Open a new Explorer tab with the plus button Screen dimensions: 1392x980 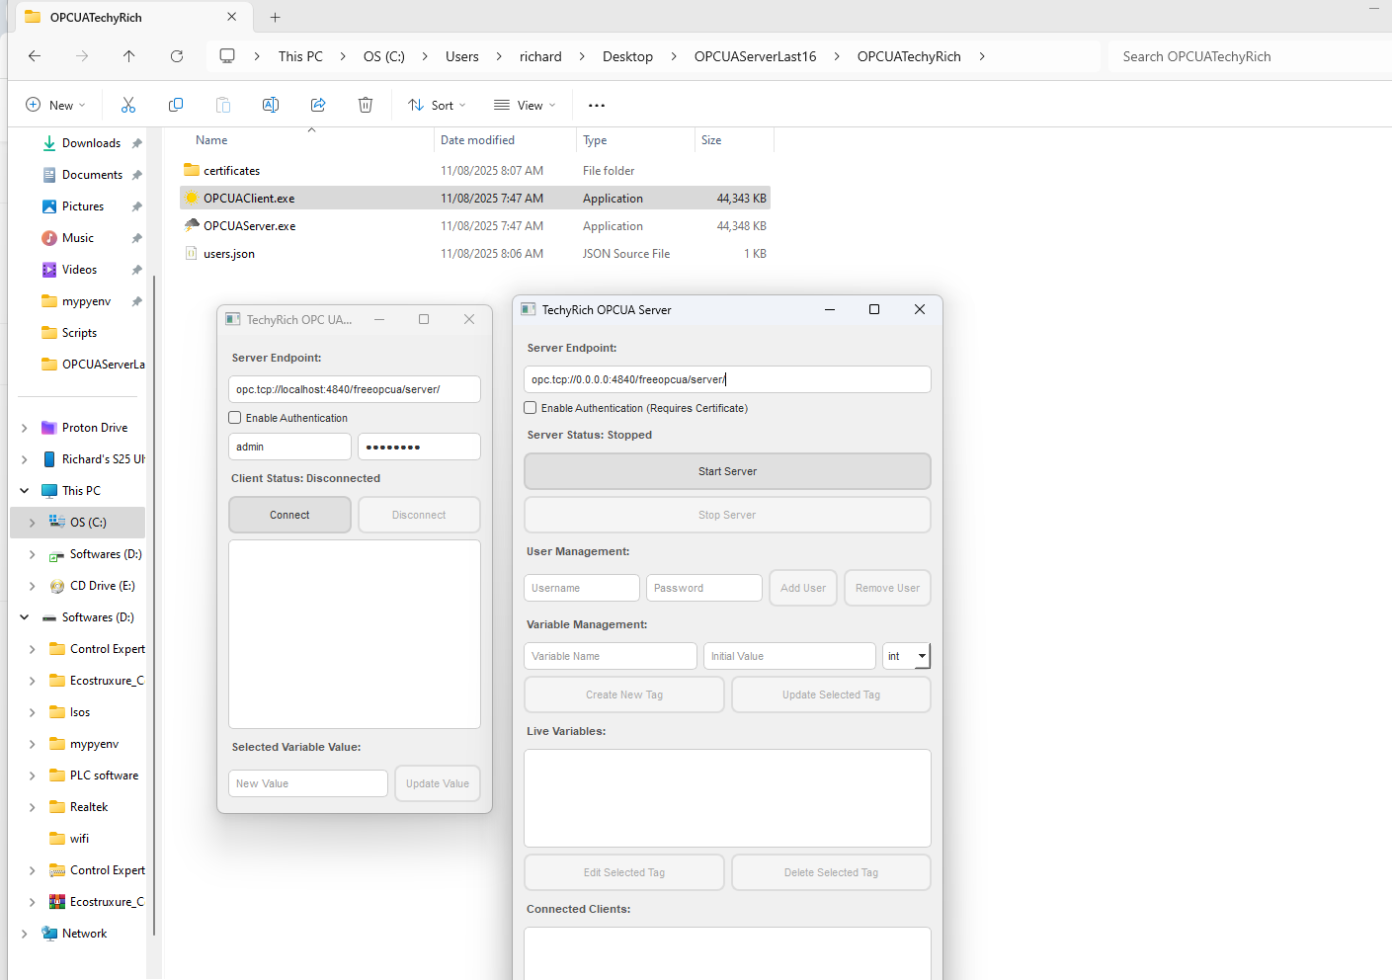click(275, 17)
